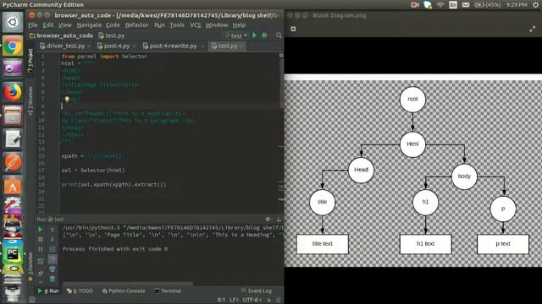
Task: Open the Run menu
Action: 159,24
